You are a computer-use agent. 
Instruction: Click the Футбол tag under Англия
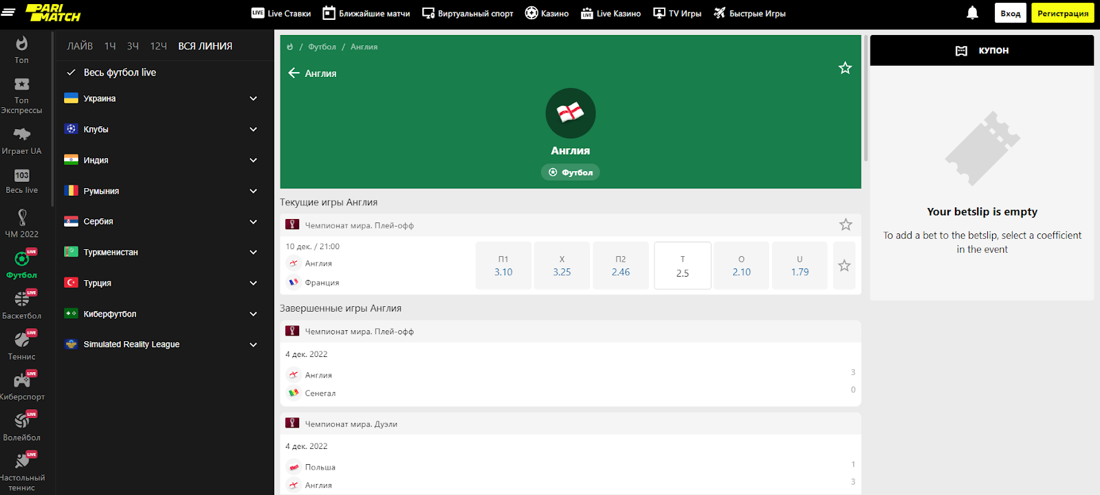click(571, 172)
